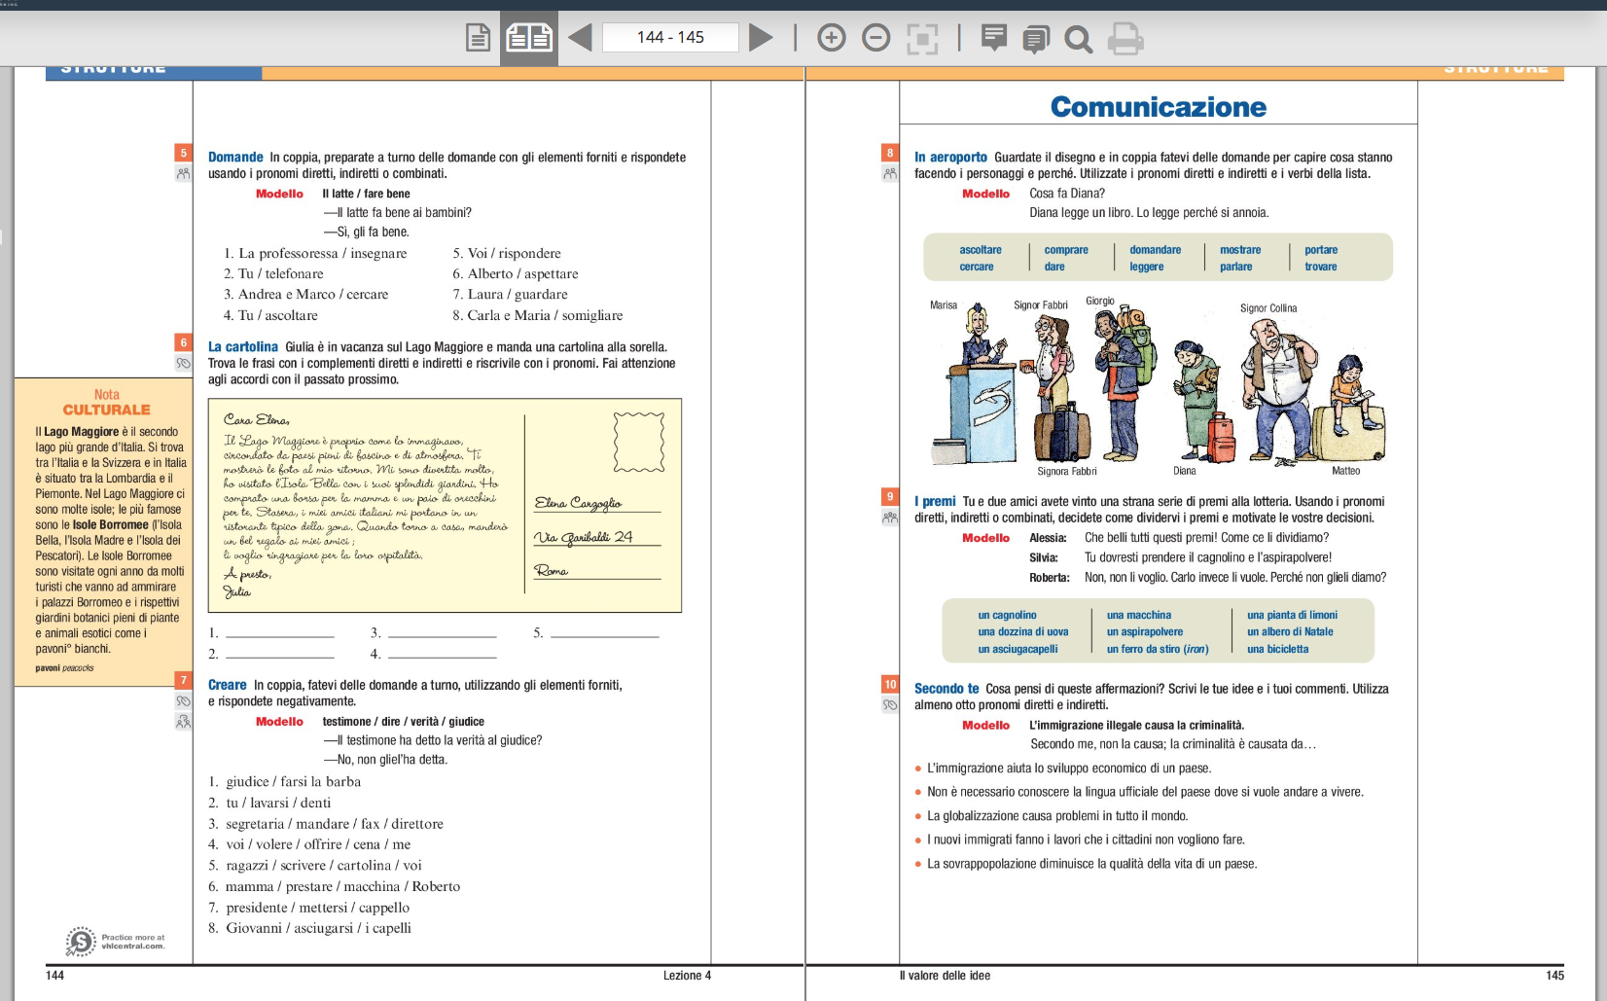Click the group icon beside I premi
The width and height of the screenshot is (1607, 1001).
[x=889, y=518]
